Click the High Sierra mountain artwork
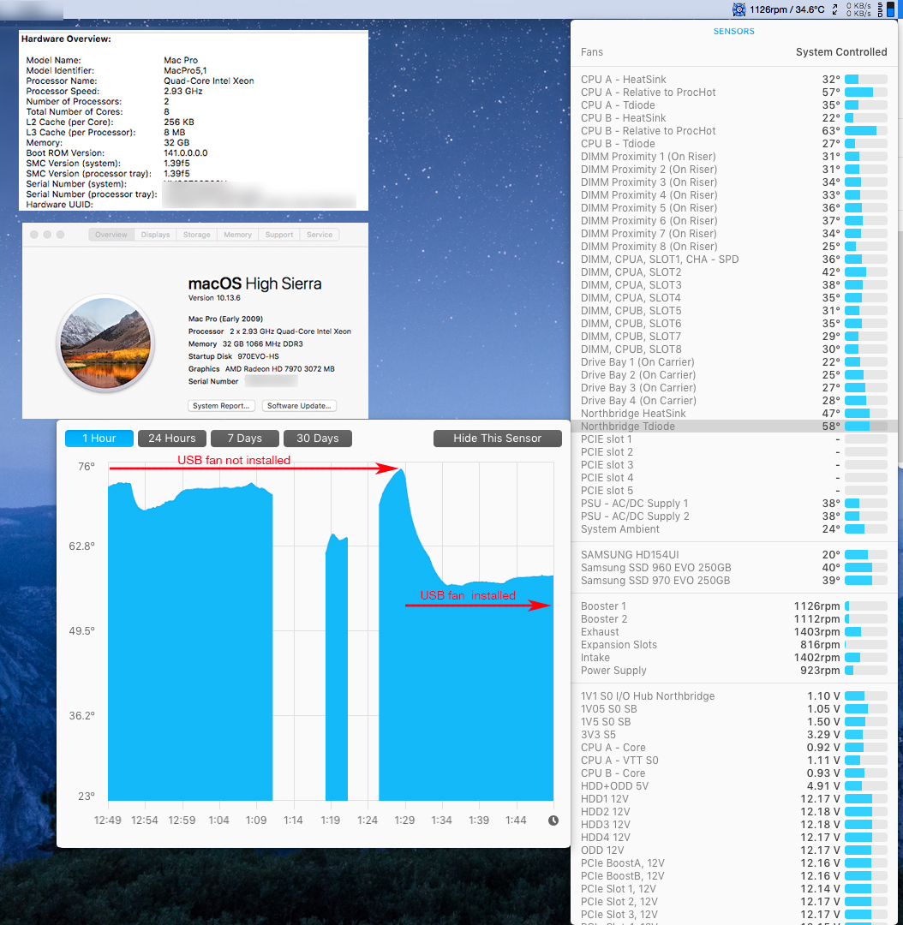 (106, 342)
